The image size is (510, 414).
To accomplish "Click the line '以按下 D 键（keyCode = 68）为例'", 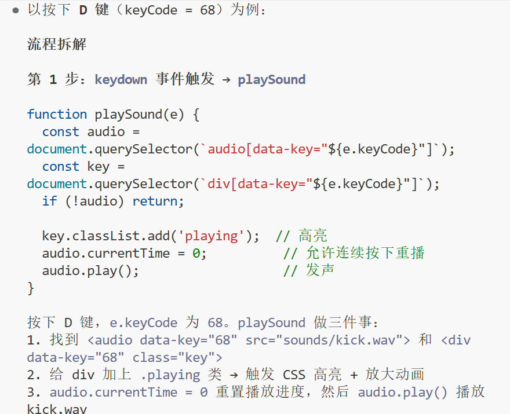I will (x=147, y=10).
